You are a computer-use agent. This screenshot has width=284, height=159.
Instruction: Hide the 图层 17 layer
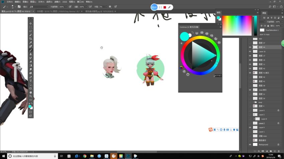tap(250, 56)
